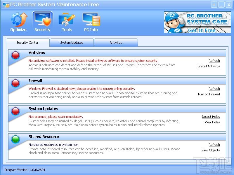Minimize the PC Brother window

point(221,5)
